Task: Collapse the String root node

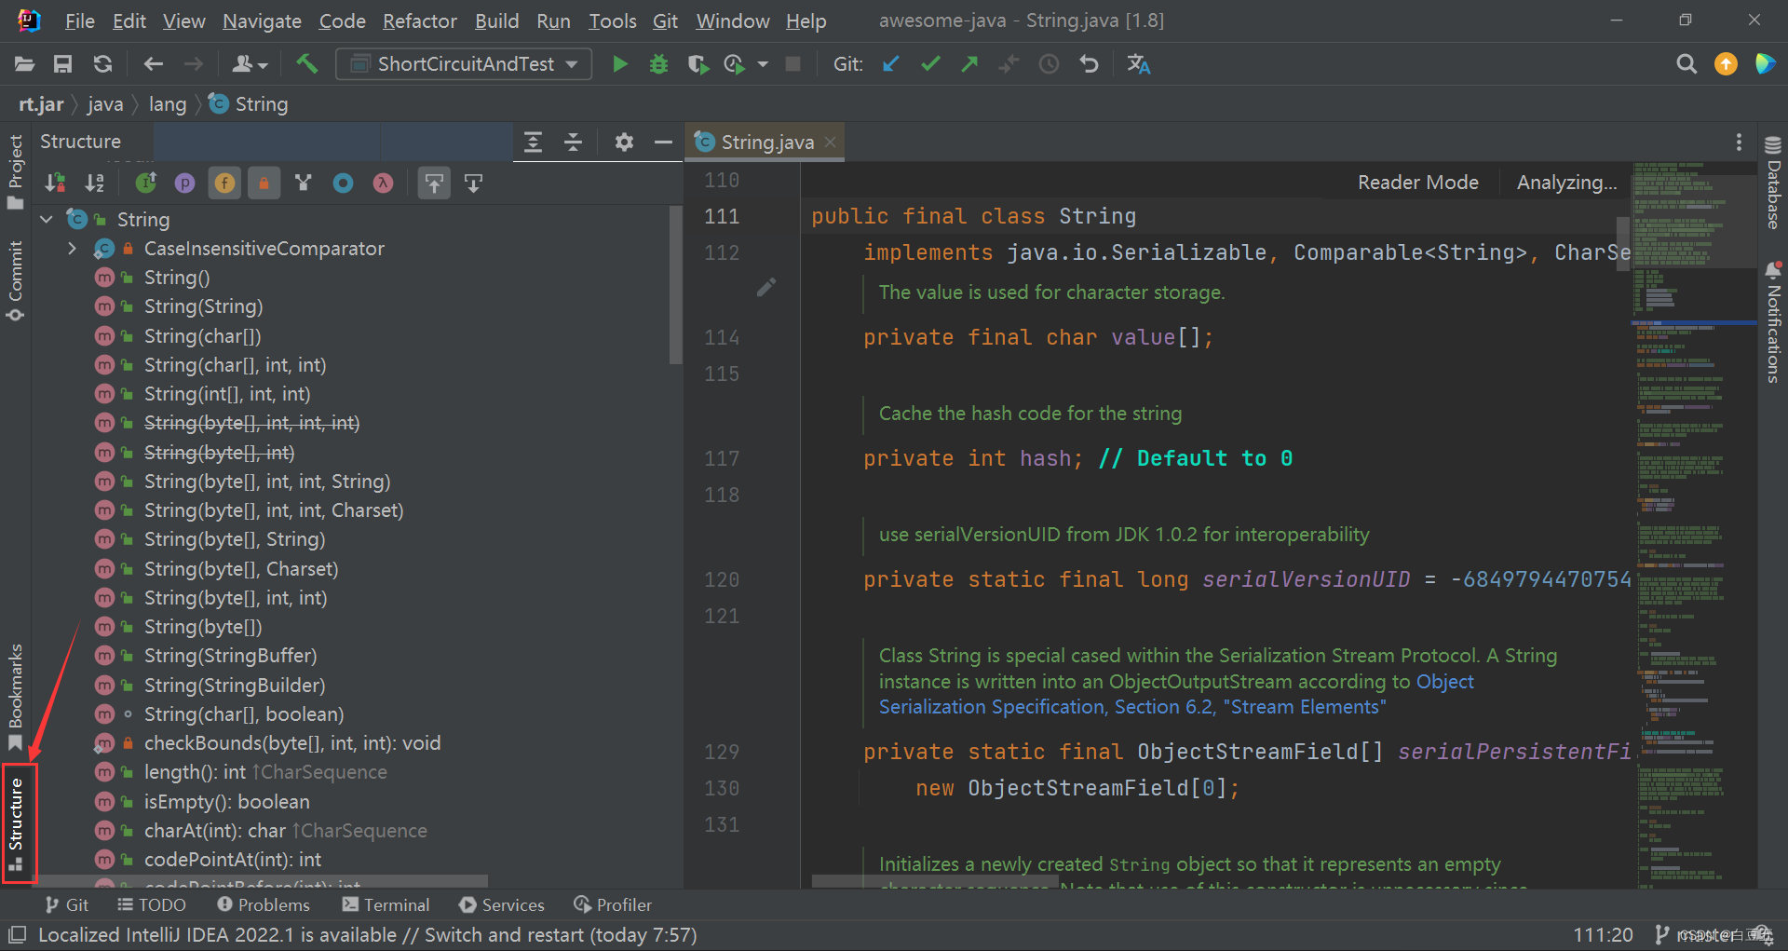Action: coord(47,220)
